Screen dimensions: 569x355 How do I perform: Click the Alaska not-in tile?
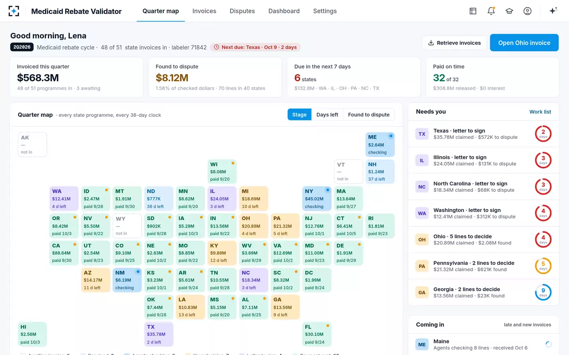pos(32,144)
